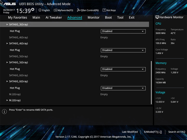Show the Hot Keys list
The width and height of the screenshot is (187, 140).
[109, 10]
